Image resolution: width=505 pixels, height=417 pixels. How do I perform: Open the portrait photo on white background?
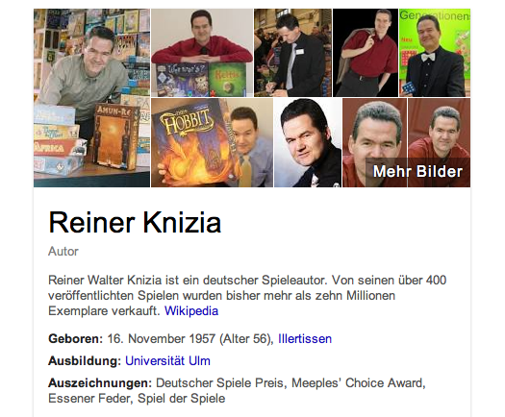(308, 142)
